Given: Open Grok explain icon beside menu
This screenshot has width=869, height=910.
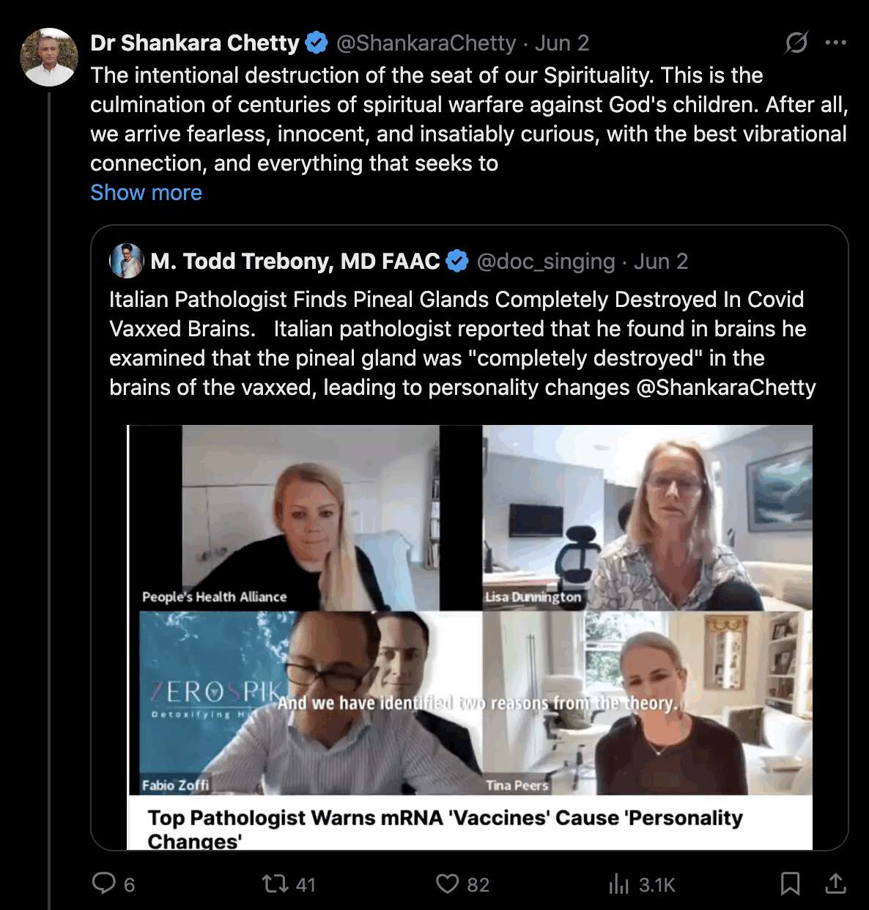Looking at the screenshot, I should pos(796,42).
